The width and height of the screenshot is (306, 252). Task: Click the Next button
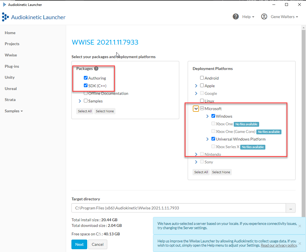point(79,244)
